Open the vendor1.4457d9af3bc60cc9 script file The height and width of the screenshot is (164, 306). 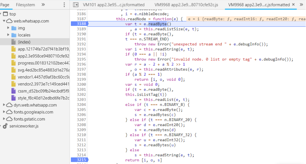point(43,77)
